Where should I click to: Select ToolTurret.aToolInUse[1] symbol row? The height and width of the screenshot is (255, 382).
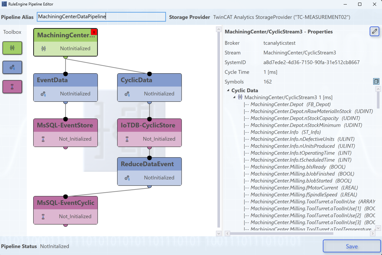point(313,209)
